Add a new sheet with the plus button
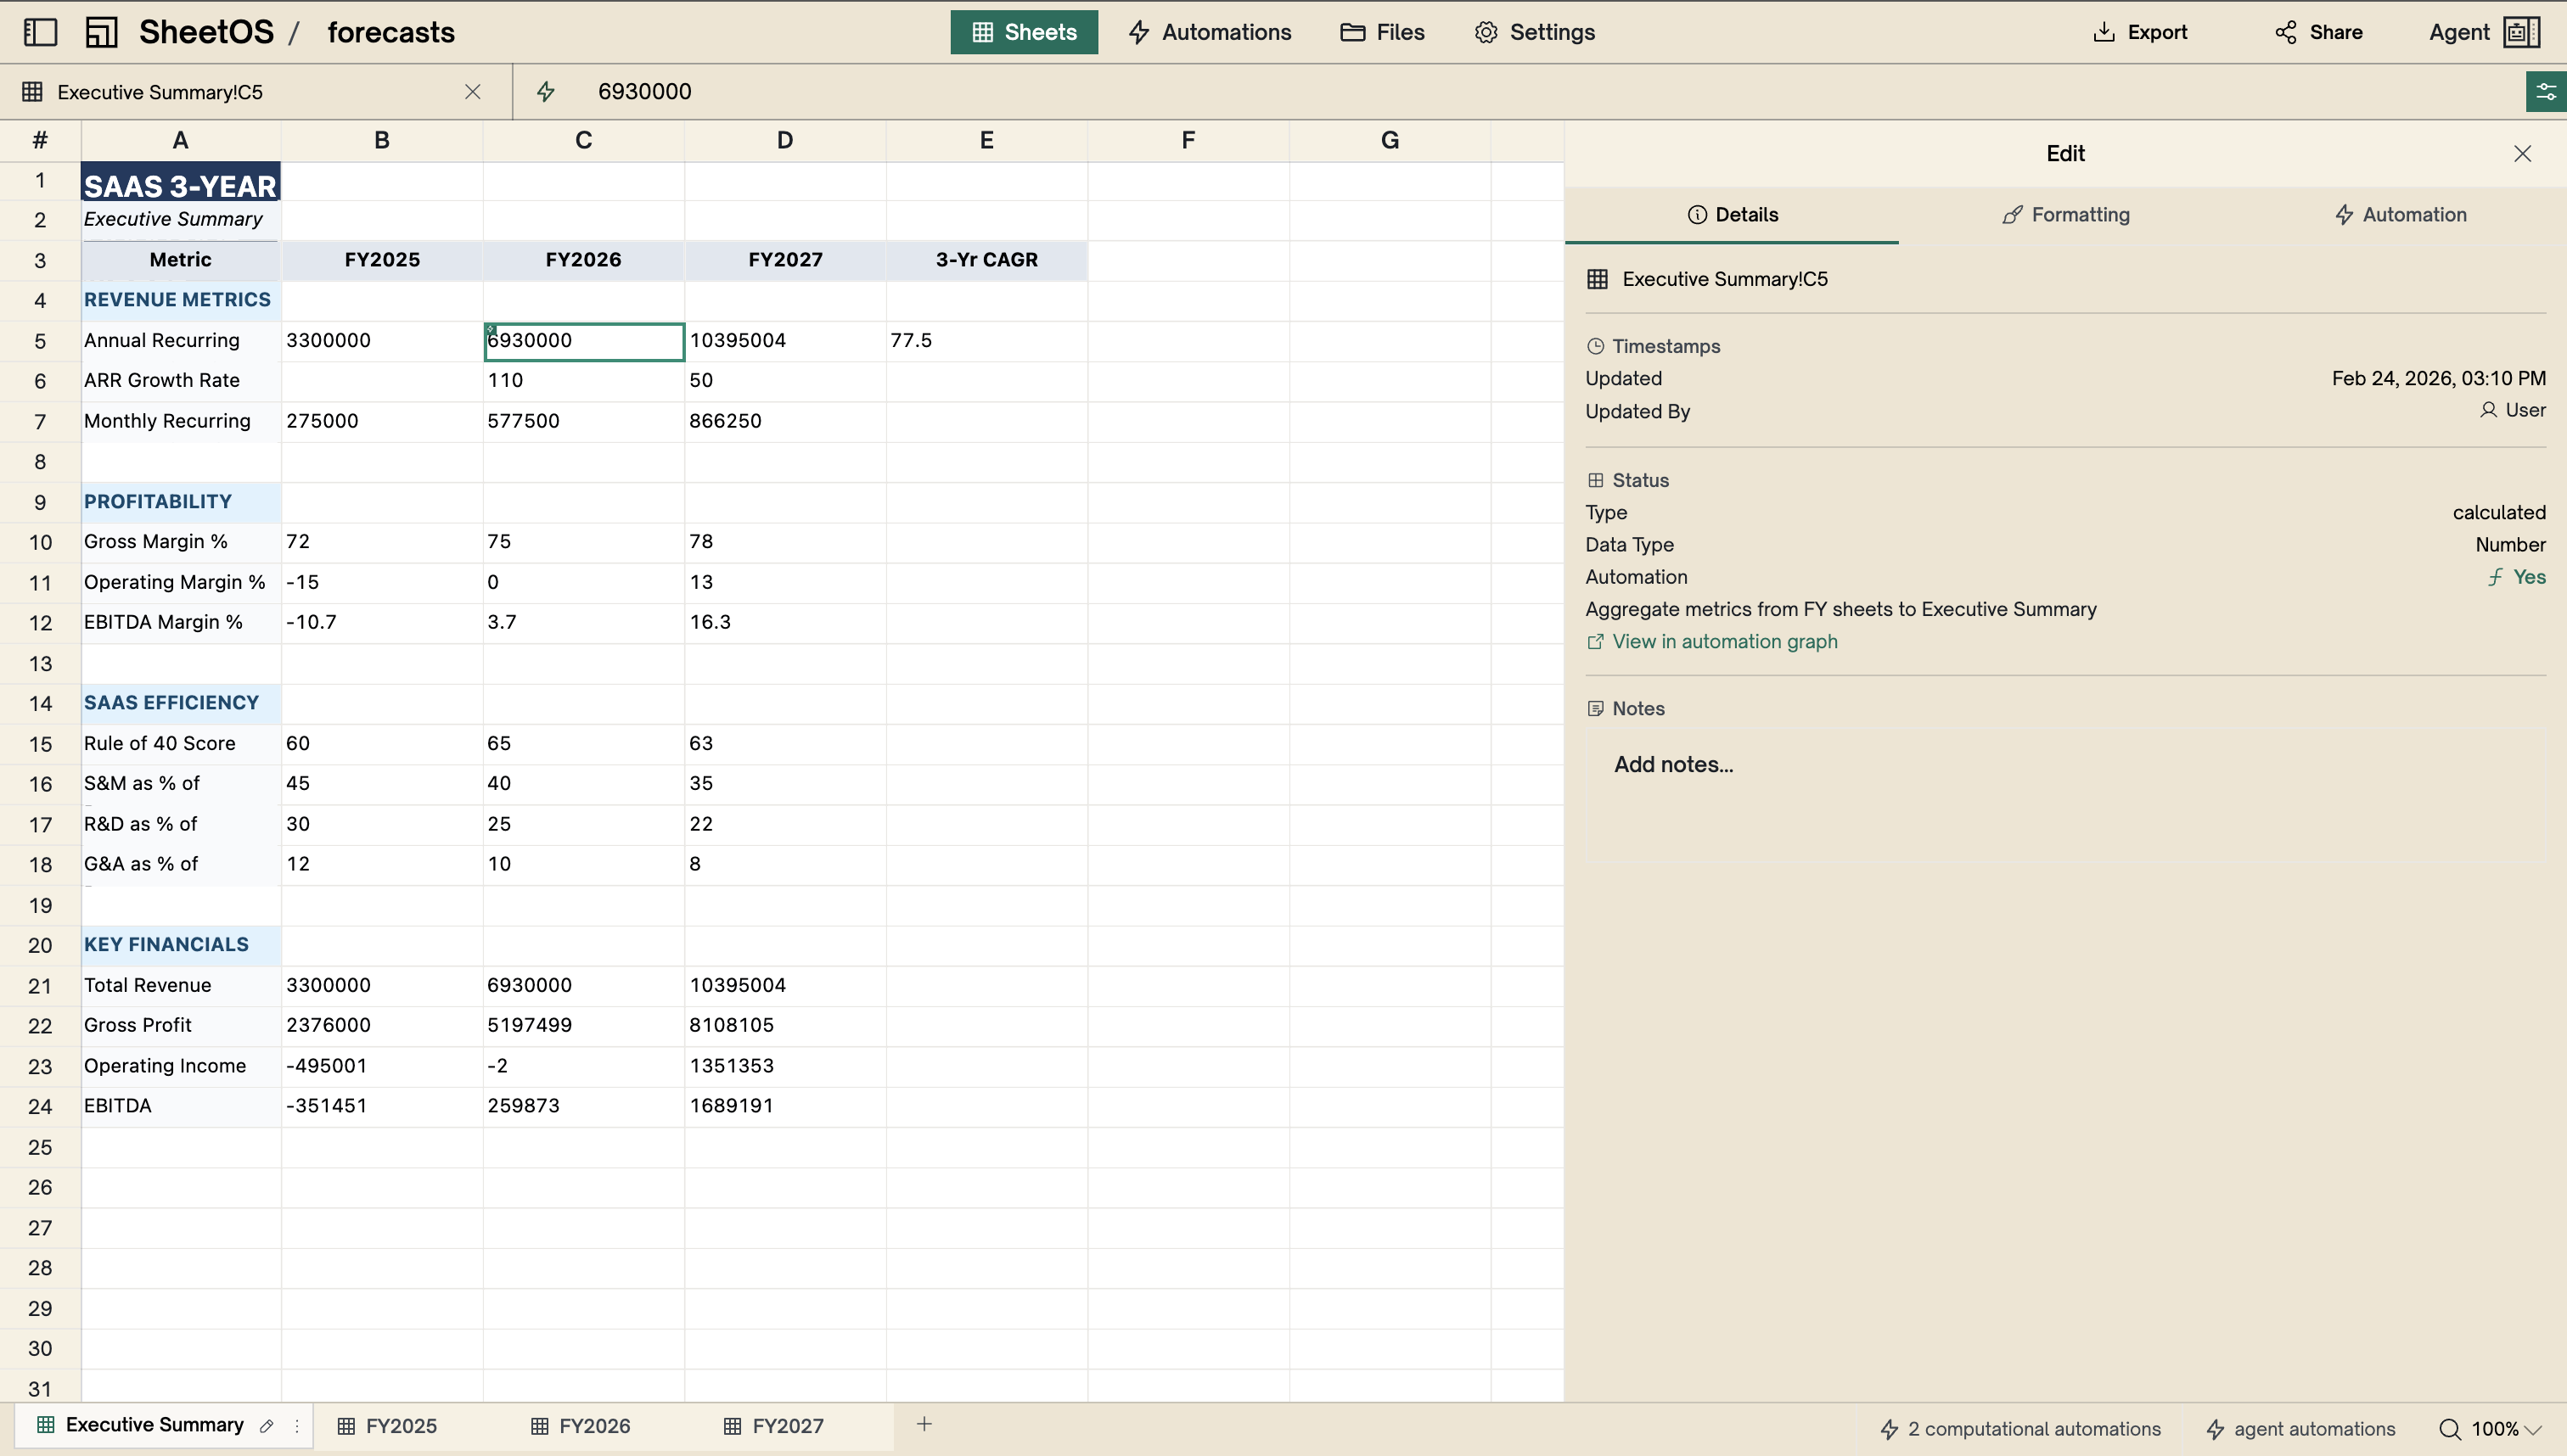 click(924, 1424)
